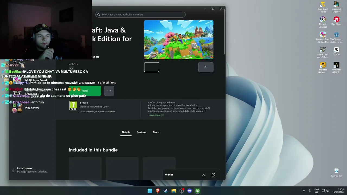Open the Recycle Bin

click(x=336, y=173)
